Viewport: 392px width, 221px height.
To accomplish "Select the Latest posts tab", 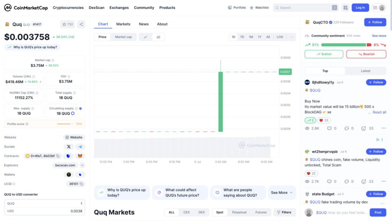I will pos(366,71).
